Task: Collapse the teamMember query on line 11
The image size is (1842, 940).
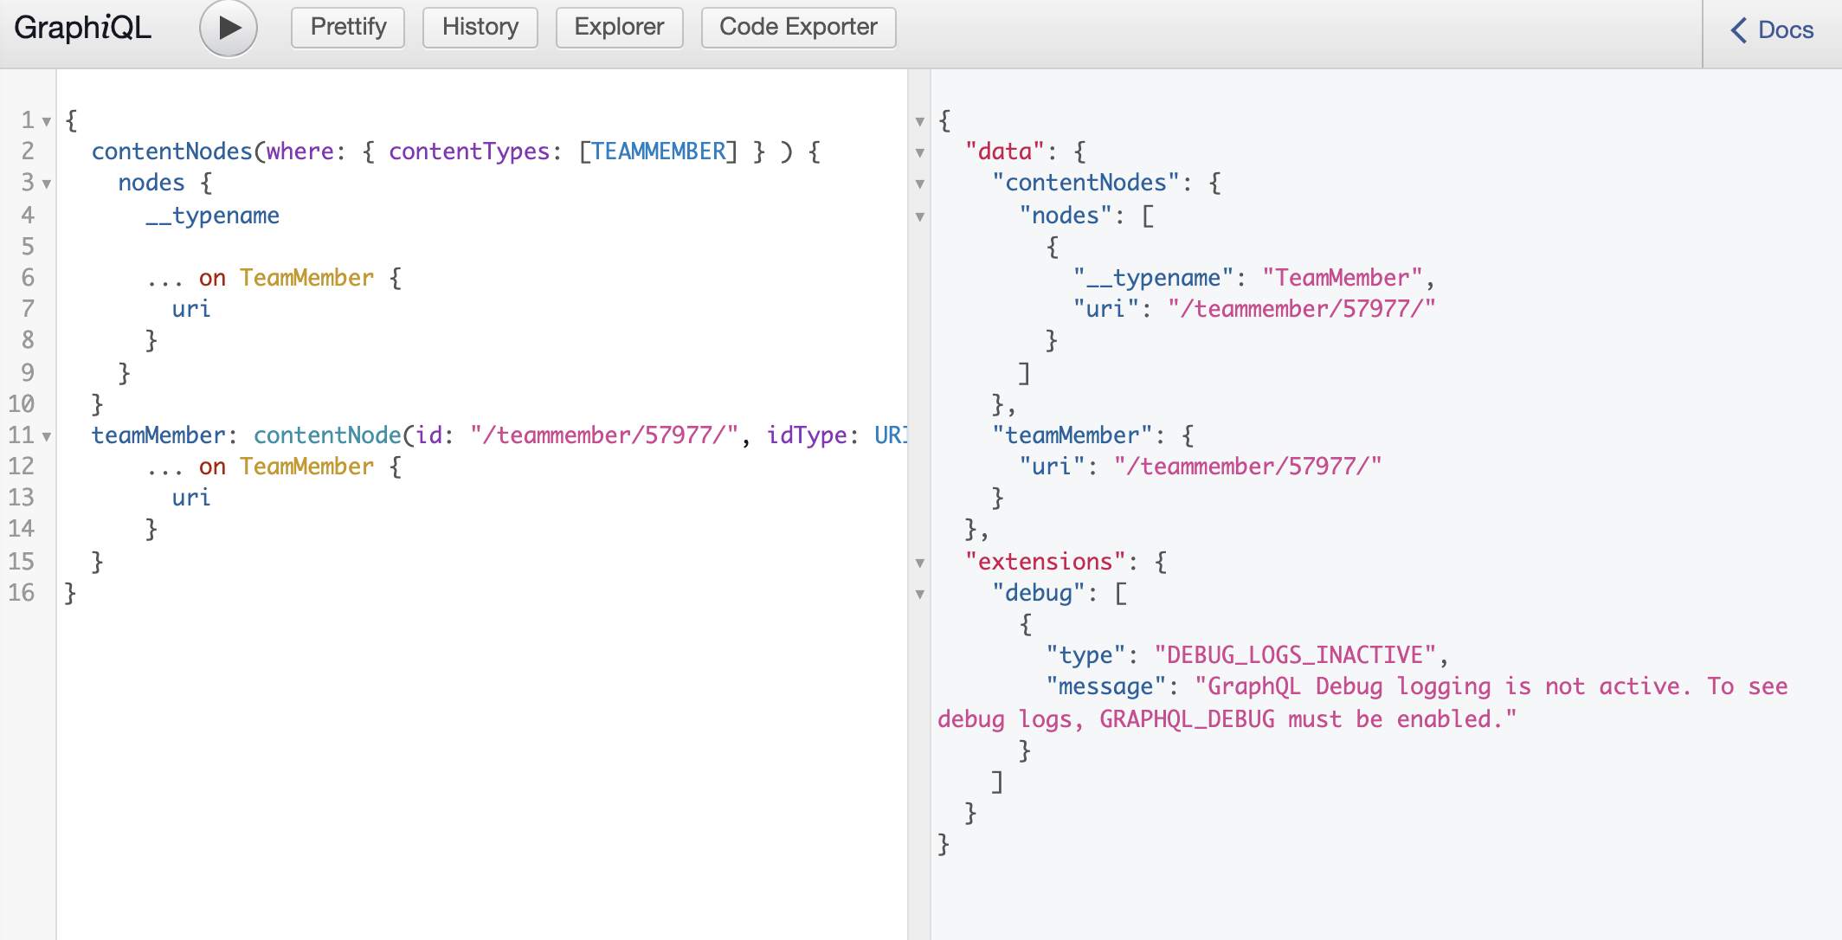Action: coord(47,437)
